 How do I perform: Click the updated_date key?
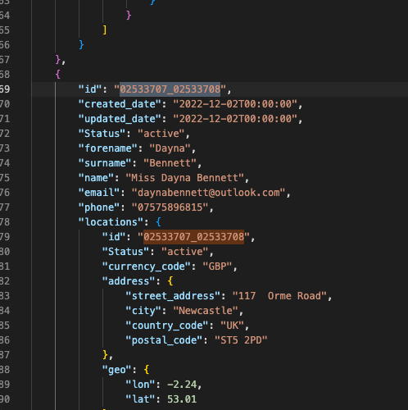pyautogui.click(x=120, y=119)
